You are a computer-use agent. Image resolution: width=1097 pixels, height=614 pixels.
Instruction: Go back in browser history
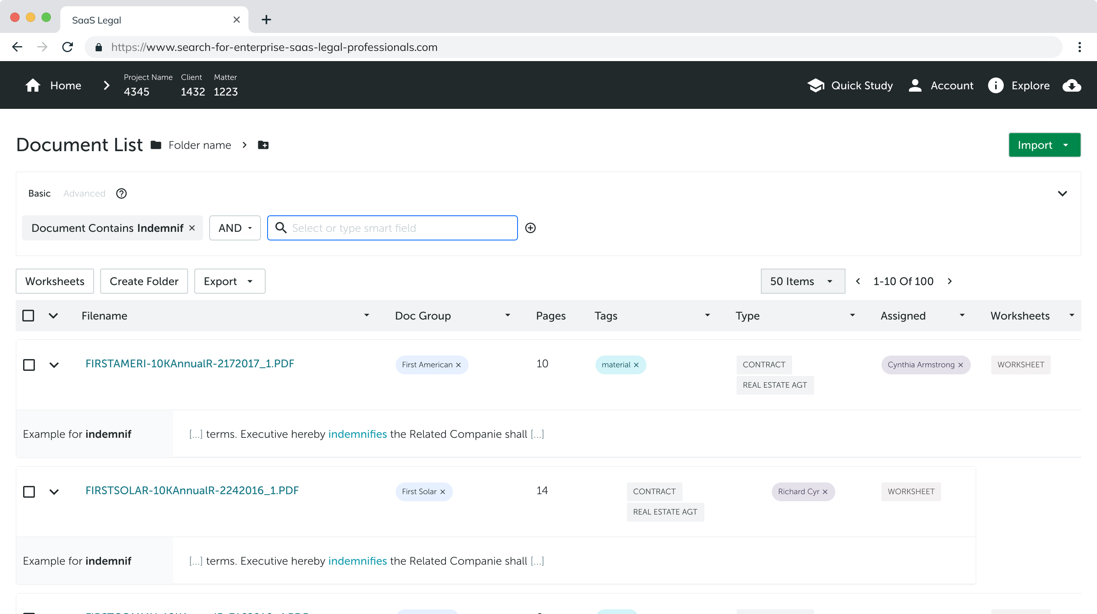[x=17, y=47]
